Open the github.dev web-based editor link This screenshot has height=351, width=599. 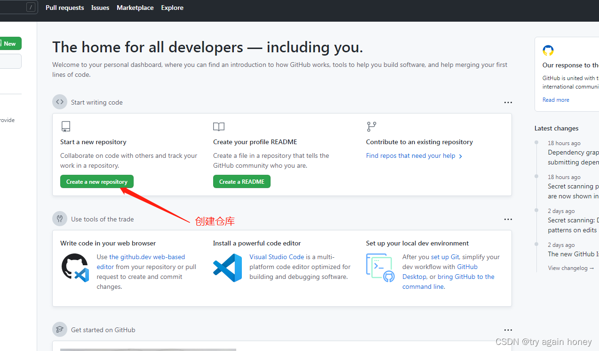click(x=141, y=262)
